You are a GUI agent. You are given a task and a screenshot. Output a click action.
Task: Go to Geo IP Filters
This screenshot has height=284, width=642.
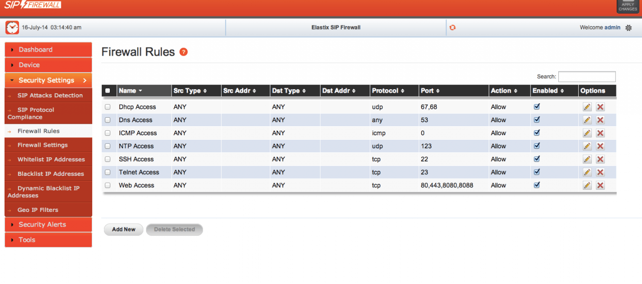pos(38,210)
